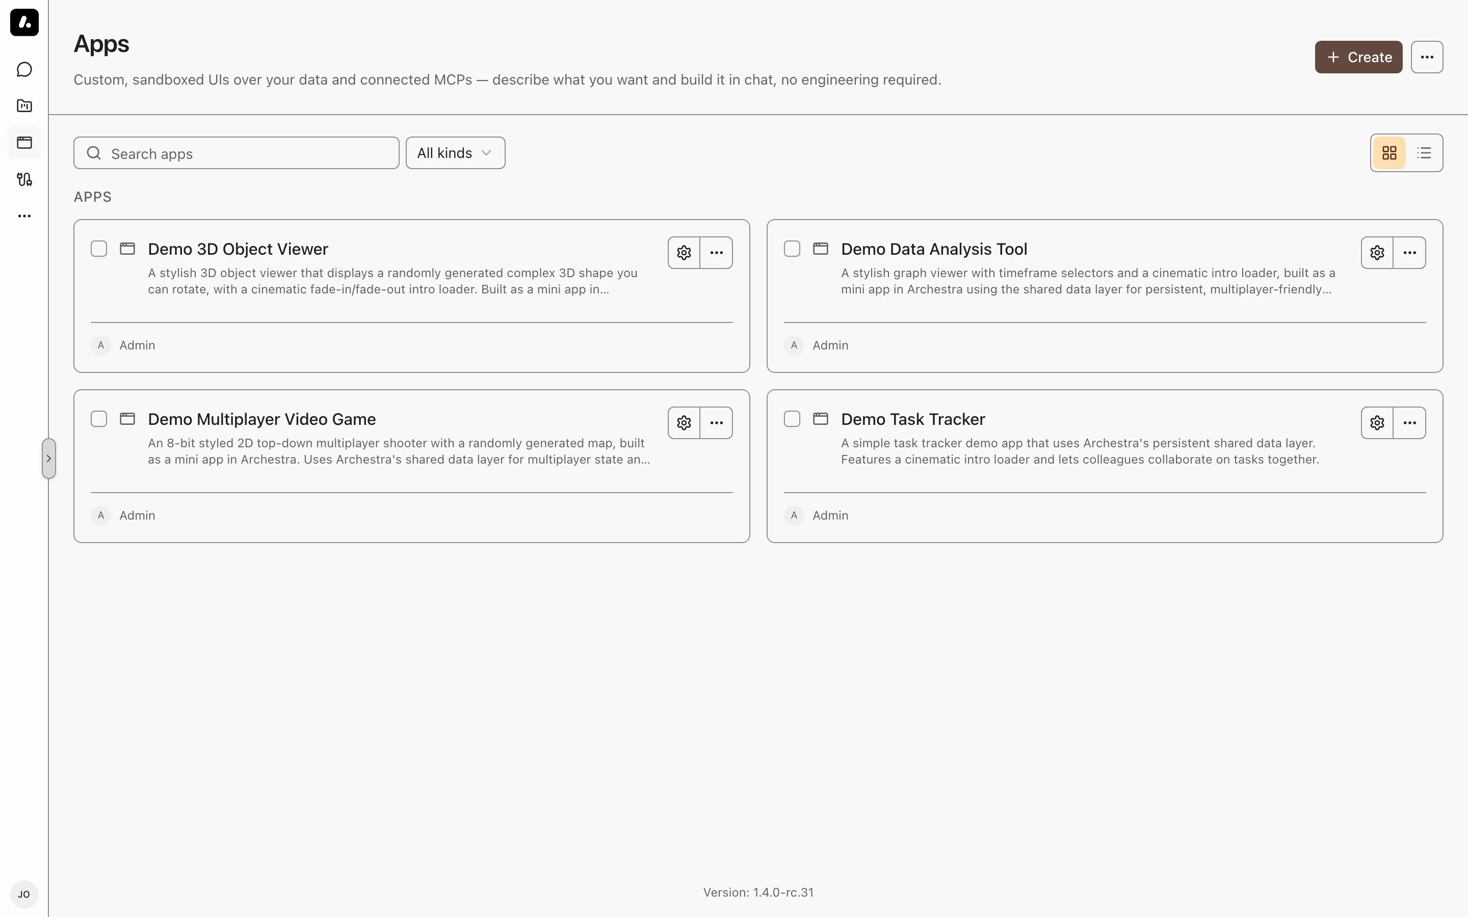Open the sidebar more dots icon

coord(24,216)
